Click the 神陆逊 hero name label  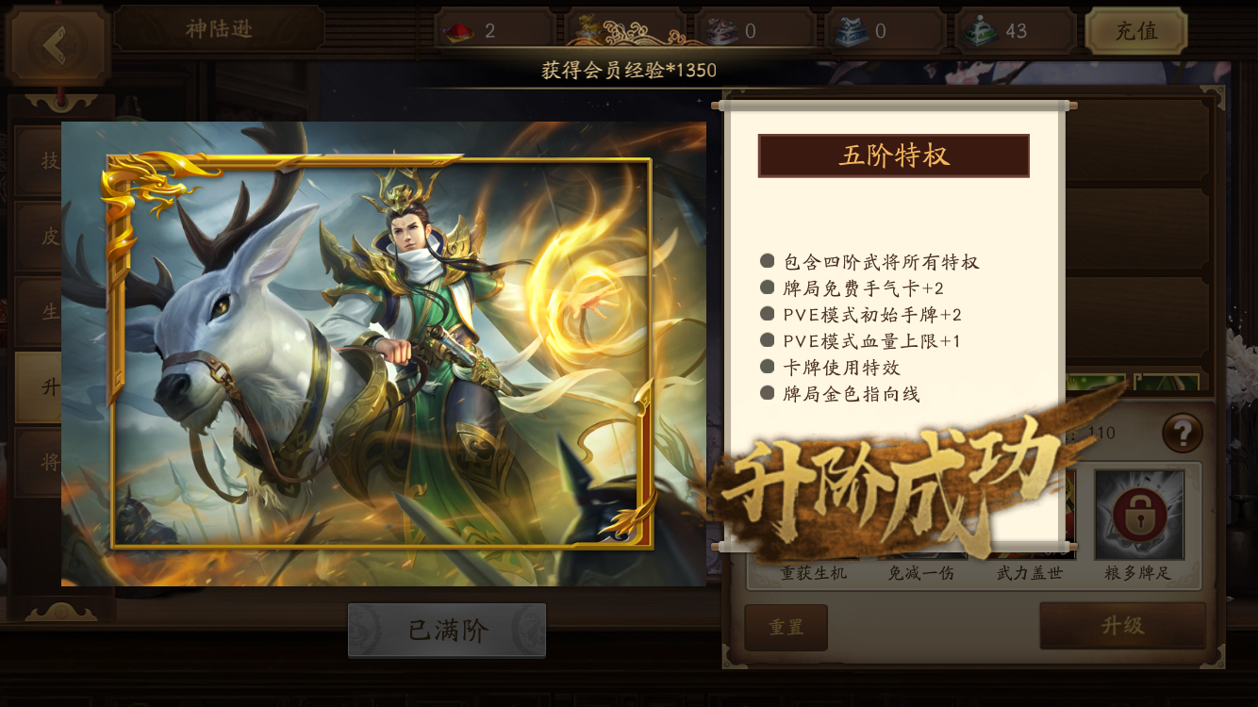point(219,29)
